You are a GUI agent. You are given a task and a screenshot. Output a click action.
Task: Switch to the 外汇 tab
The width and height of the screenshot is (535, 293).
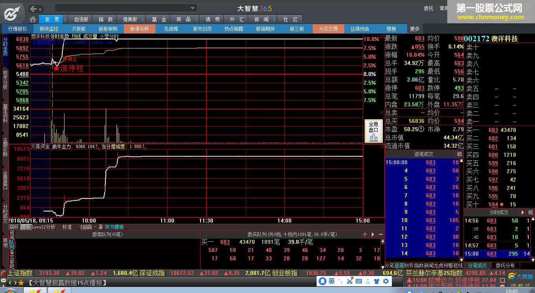pos(237,19)
